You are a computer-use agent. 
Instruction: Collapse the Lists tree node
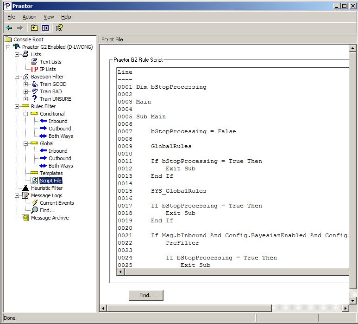pyautogui.click(x=17, y=54)
